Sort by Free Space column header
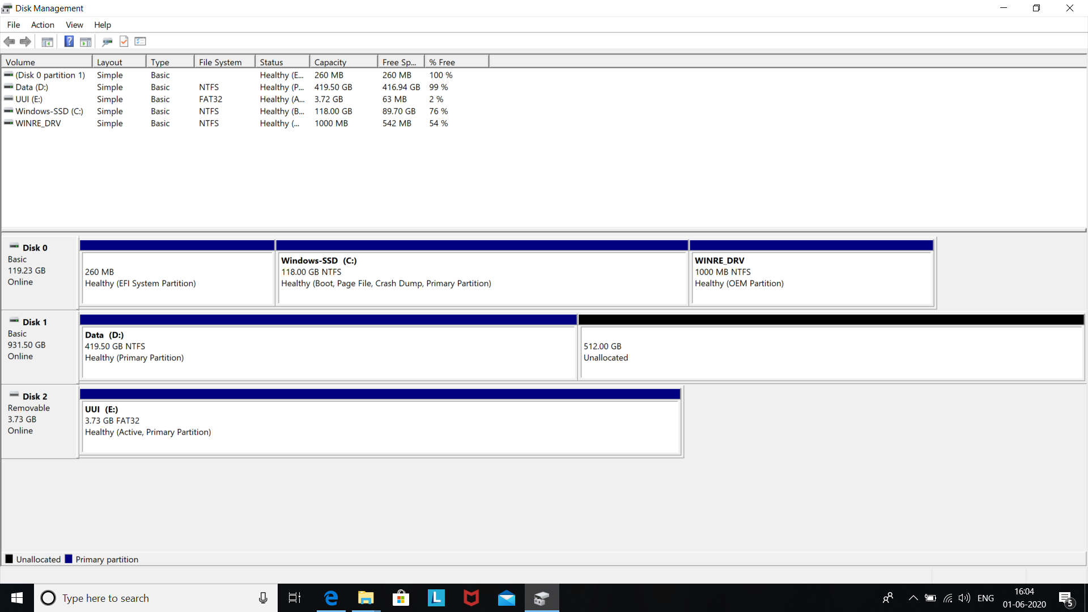 (x=400, y=62)
